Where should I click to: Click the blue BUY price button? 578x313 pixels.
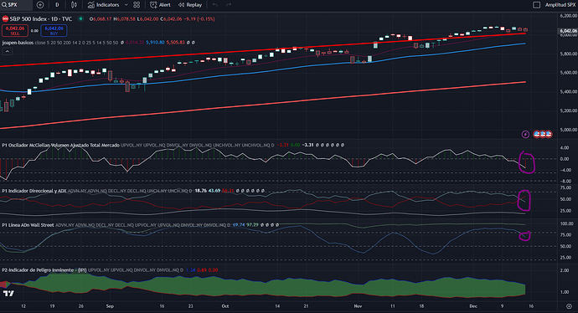click(x=54, y=31)
